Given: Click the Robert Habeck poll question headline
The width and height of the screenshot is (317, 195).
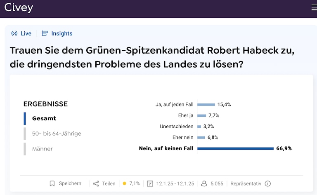Looking at the screenshot, I should (x=147, y=58).
